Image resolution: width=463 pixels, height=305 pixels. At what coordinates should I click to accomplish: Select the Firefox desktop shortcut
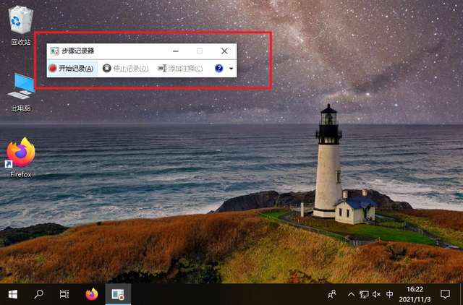pyautogui.click(x=20, y=158)
